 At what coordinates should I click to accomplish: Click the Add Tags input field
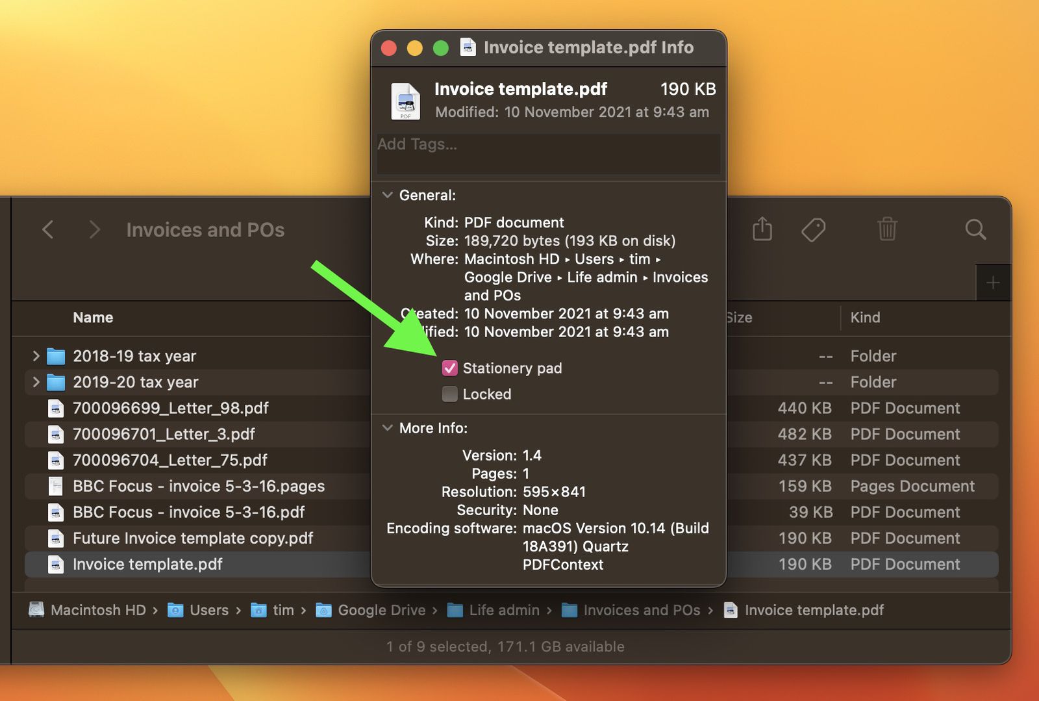[x=549, y=154]
